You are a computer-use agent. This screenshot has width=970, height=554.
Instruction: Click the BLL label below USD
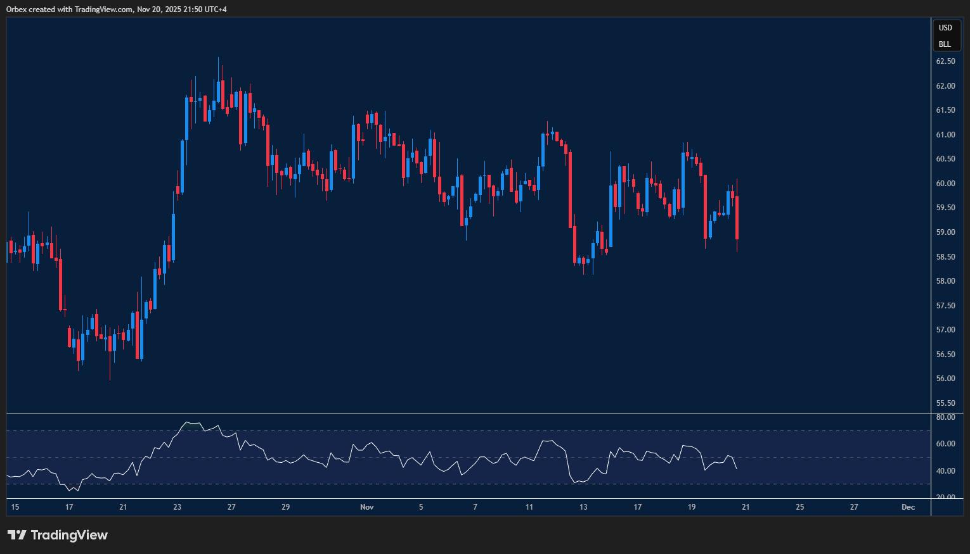[945, 44]
